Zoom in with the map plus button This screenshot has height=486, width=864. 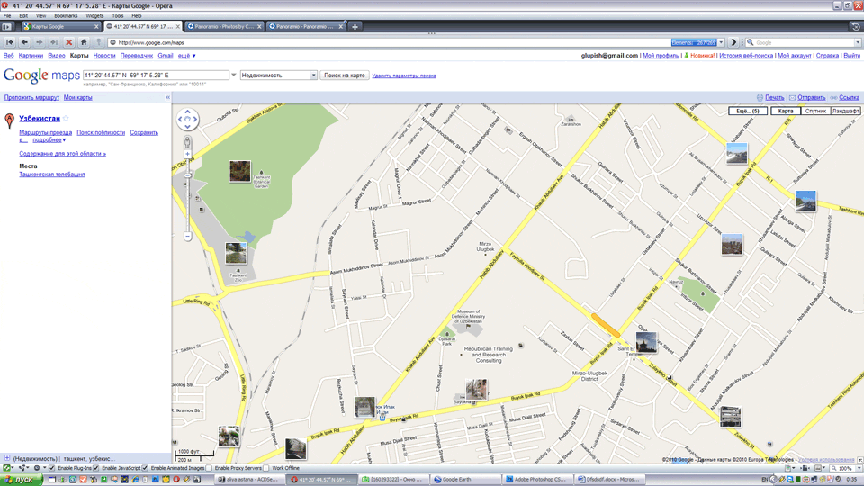(x=187, y=154)
